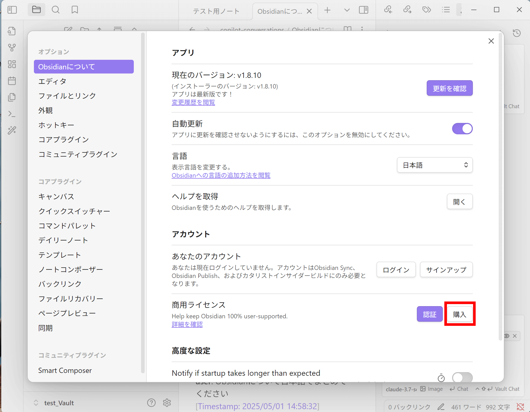
Task: Open テンプレート plugin settings
Action: pos(84,255)
